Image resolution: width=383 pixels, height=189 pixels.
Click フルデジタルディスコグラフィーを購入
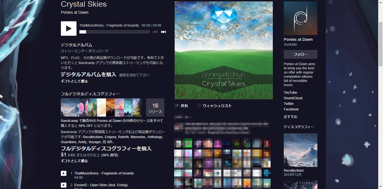[106, 148]
